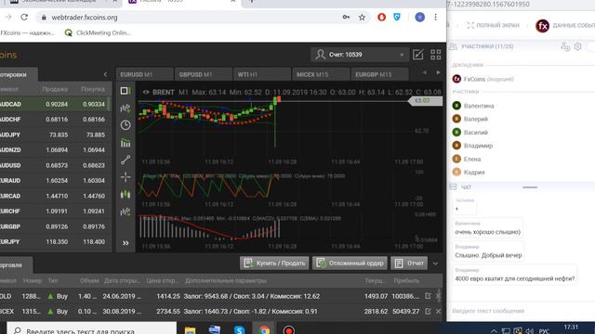Select the EURGBP quote row
This screenshot has width=595, height=334.
click(55, 226)
